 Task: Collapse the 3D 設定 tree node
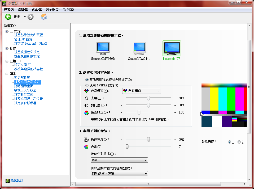7,31
